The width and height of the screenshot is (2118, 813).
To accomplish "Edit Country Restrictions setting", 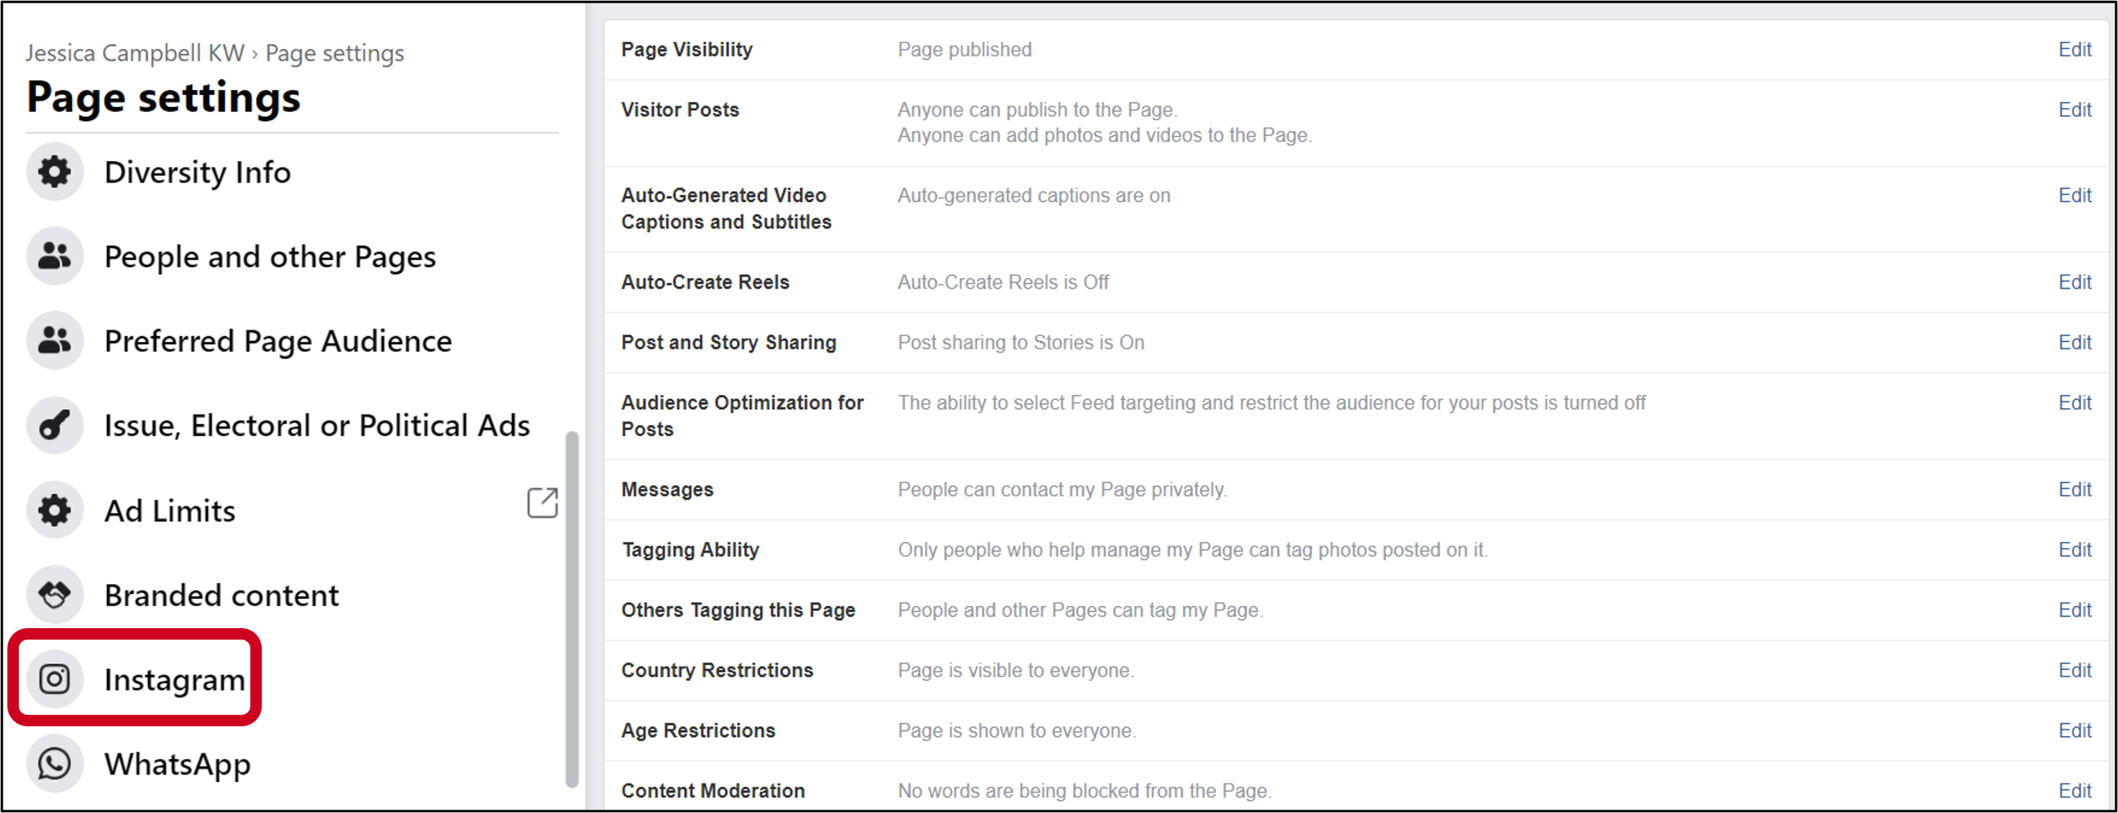I will pos(2075,670).
